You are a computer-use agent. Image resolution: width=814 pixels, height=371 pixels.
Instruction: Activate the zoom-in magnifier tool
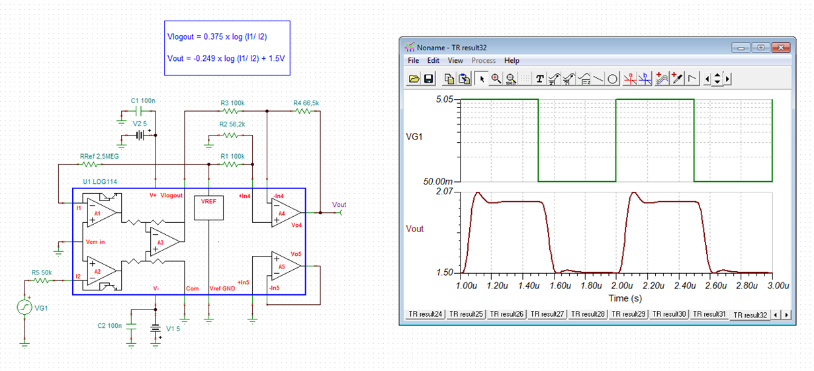496,79
